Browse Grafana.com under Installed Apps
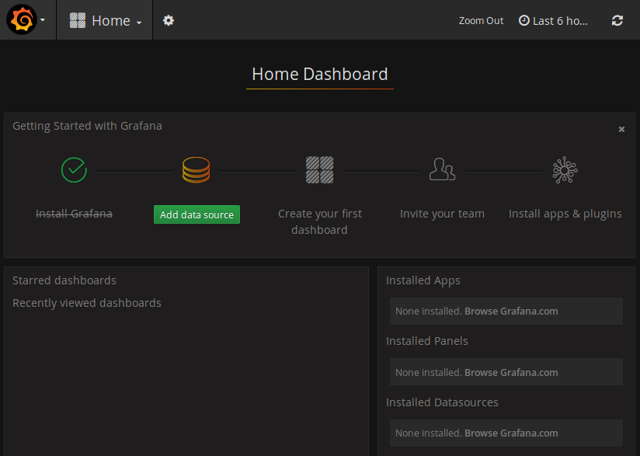The image size is (640, 456). pyautogui.click(x=511, y=311)
